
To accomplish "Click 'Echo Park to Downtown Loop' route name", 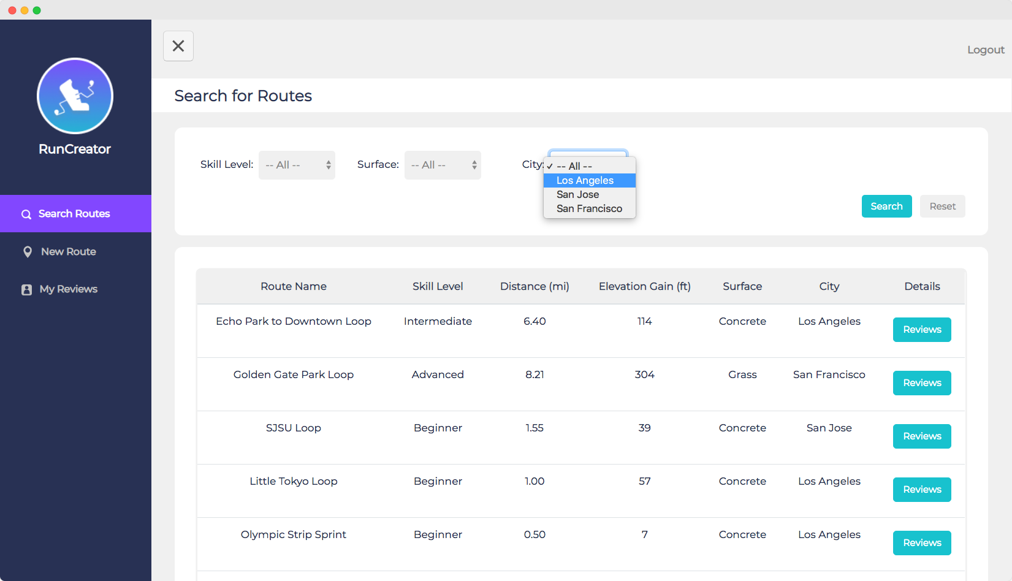I will tap(294, 321).
